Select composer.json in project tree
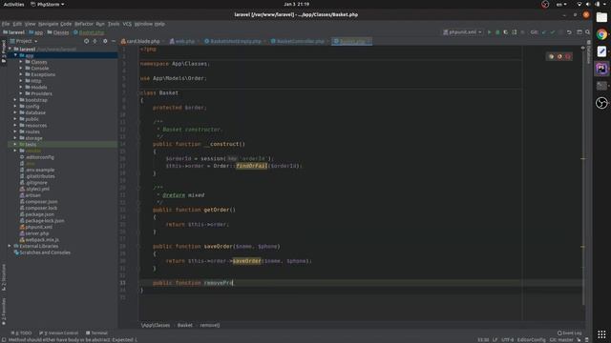 [x=41, y=201]
